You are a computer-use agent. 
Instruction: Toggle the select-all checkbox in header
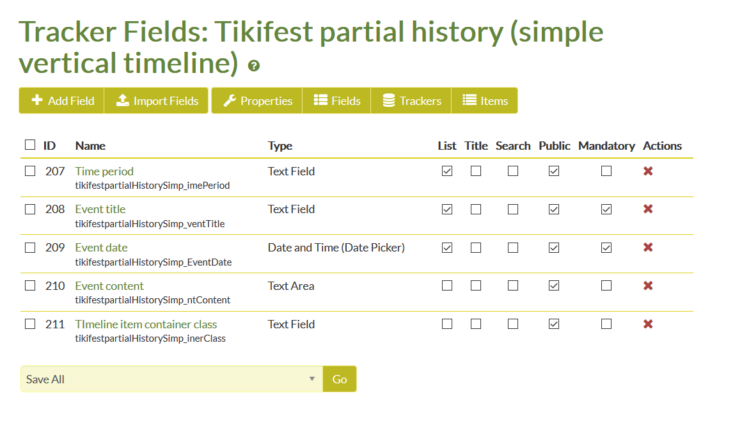30,145
